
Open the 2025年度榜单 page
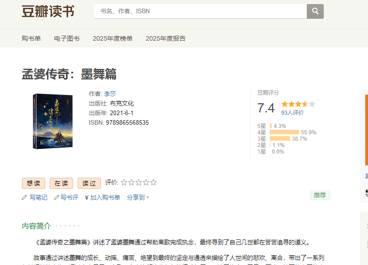click(112, 38)
